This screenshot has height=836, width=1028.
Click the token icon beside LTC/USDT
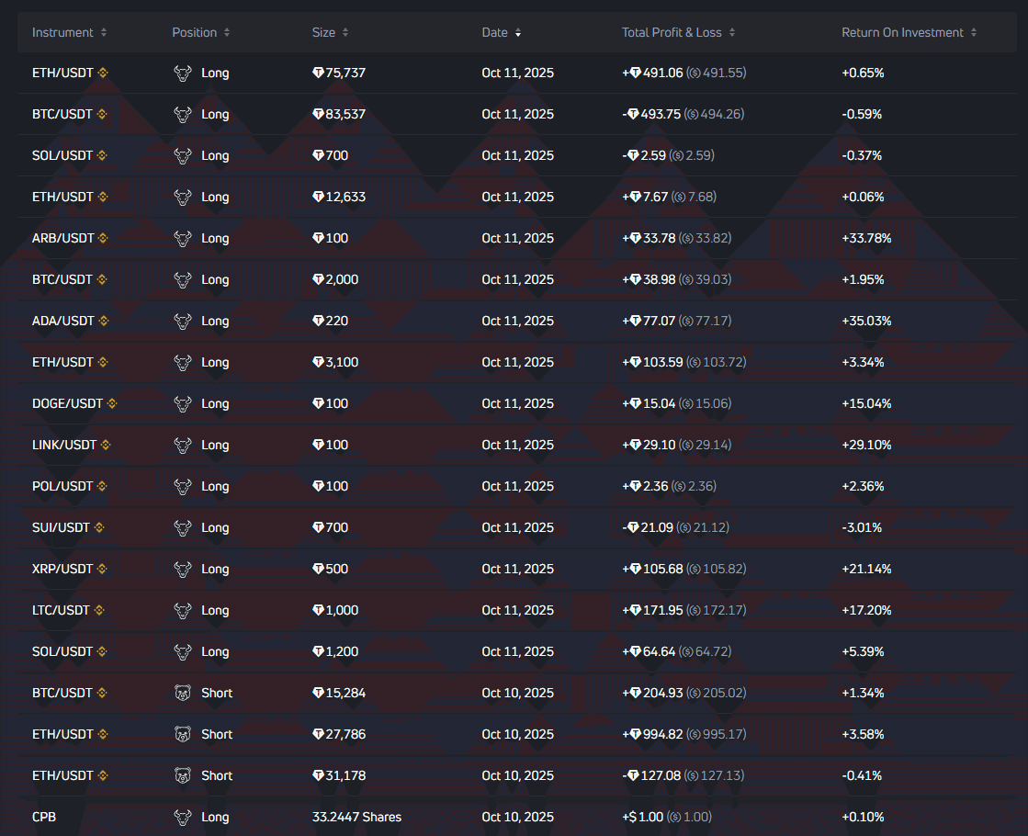pyautogui.click(x=98, y=610)
